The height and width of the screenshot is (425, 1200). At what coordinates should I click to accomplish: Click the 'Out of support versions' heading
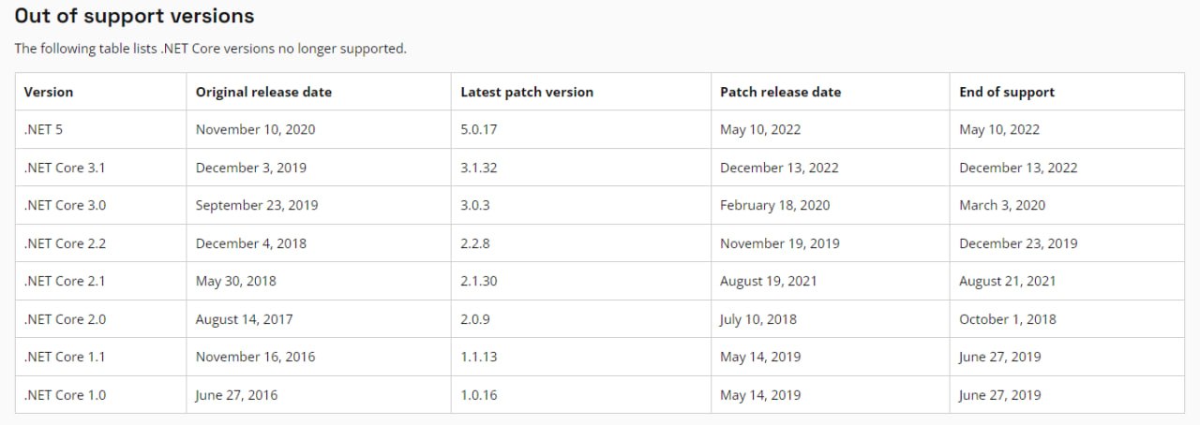pos(134,16)
